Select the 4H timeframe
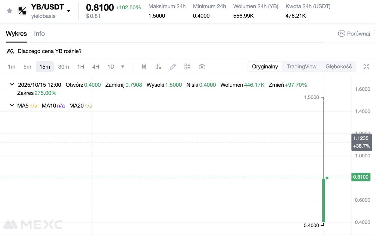The image size is (375, 235). (96, 67)
